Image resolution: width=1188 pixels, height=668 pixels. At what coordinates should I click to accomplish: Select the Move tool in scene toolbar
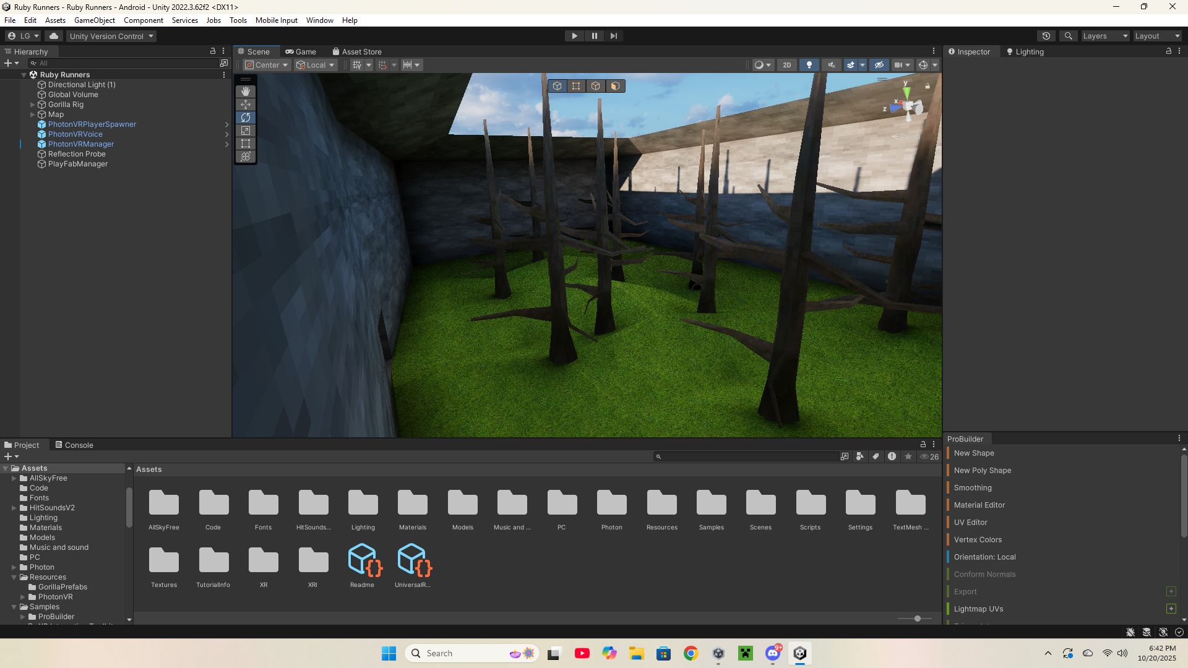coord(246,104)
